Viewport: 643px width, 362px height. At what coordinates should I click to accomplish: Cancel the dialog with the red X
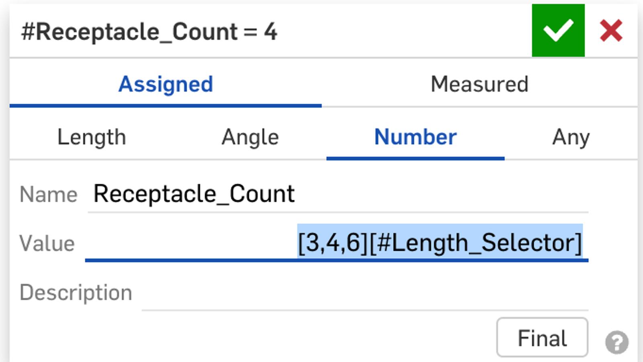point(611,31)
